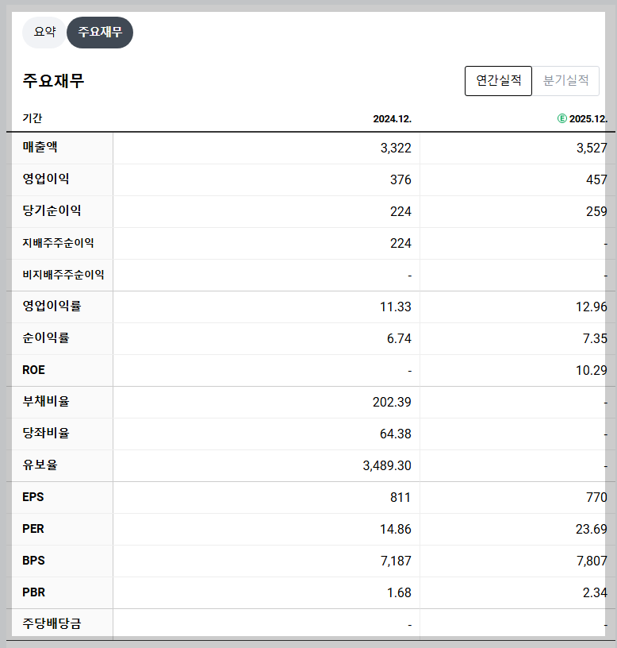Switch to 분기실적 quarterly results view
Screen dimensions: 617x648
(x=566, y=80)
